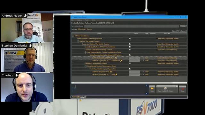Collapse Cloud Identity Creation Customization Group
Image resolution: width=205 pixels, height=115 pixels.
click(86, 66)
